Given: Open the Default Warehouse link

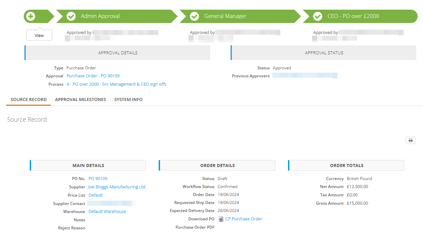Looking at the screenshot, I should click(x=107, y=212).
